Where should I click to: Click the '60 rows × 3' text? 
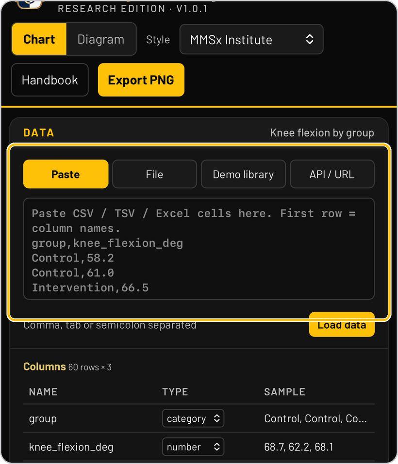[x=90, y=367]
